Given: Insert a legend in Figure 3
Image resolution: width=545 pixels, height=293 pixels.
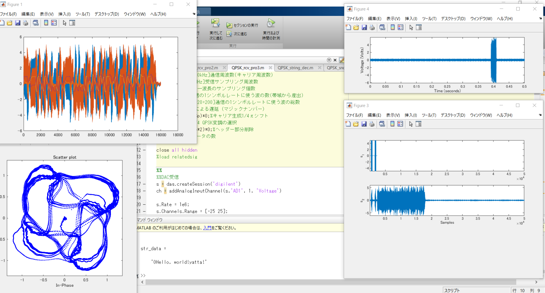Looking at the screenshot, I should click(400, 124).
